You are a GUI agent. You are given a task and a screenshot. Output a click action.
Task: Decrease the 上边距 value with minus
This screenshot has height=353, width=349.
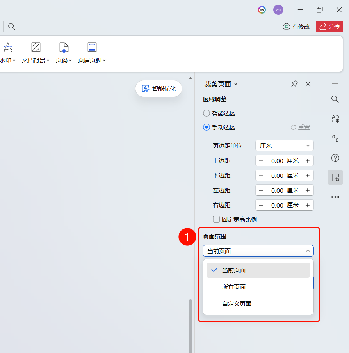261,161
